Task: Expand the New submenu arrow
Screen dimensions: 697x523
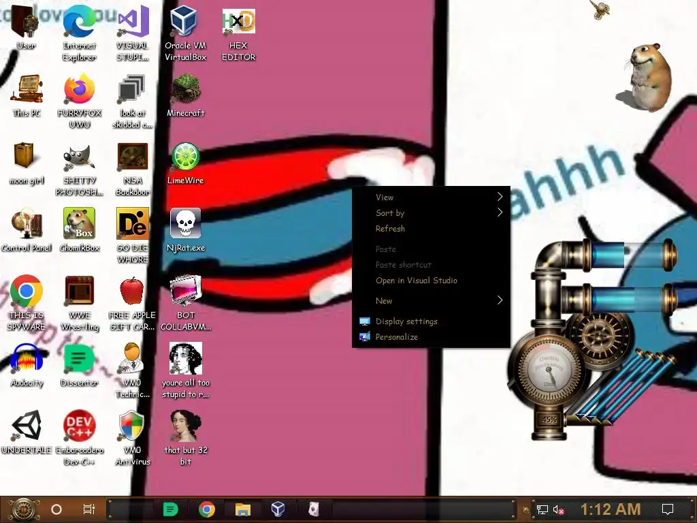Action: coord(500,300)
